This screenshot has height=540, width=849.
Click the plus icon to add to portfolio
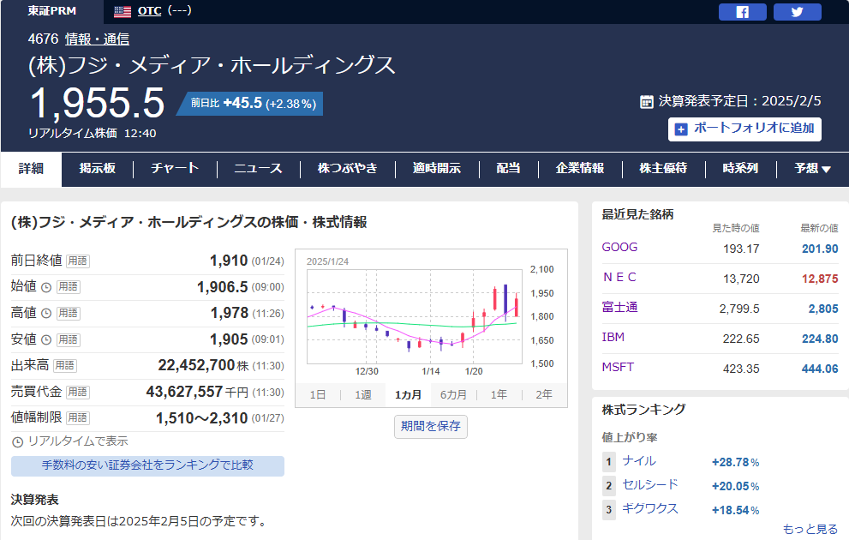pos(682,129)
